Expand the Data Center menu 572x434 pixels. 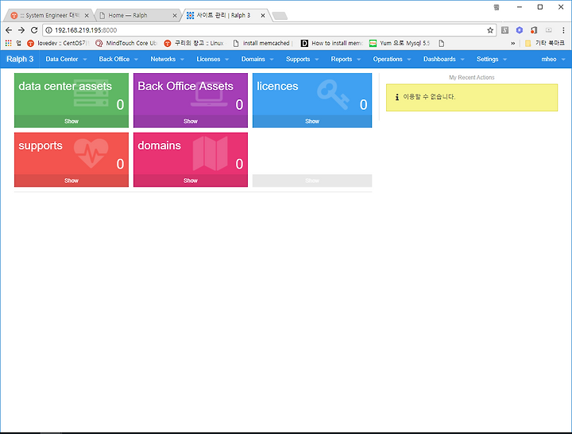[66, 59]
